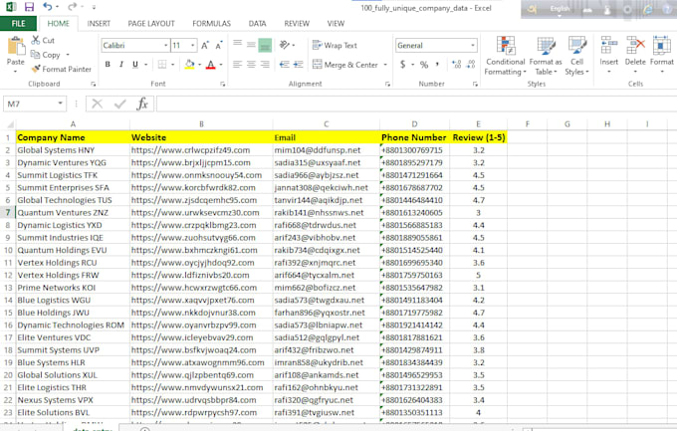Open Cell Styles gallery
The height and width of the screenshot is (431, 677).
pos(576,56)
